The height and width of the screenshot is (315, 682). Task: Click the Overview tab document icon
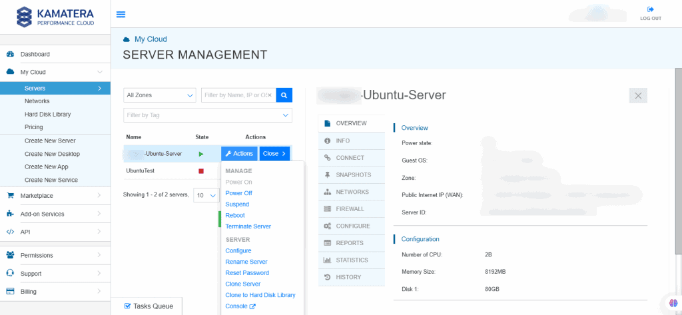pyautogui.click(x=328, y=124)
